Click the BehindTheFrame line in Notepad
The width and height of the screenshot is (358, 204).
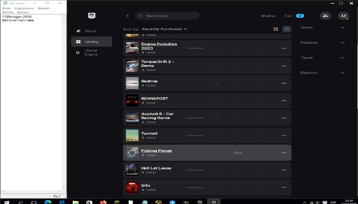[x=18, y=20]
